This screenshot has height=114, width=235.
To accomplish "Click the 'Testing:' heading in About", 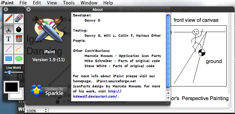I will [80, 31].
